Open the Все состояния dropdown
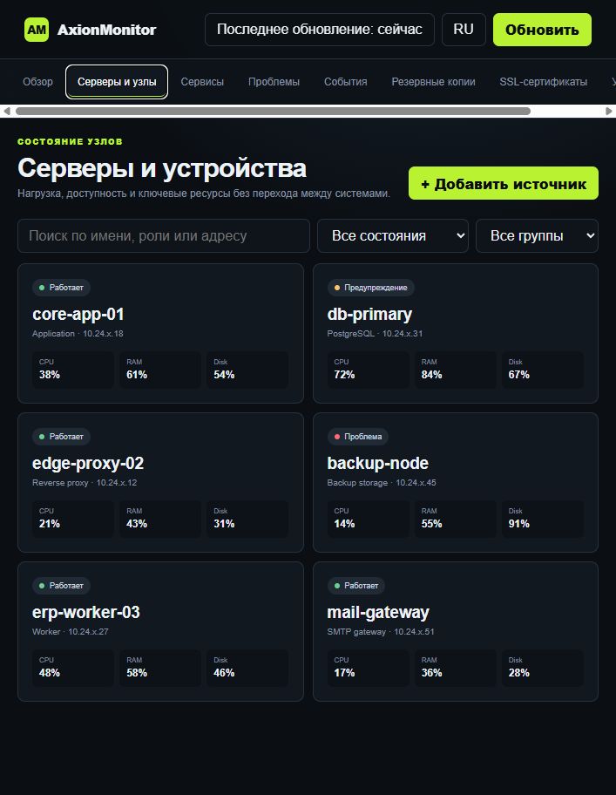 [x=393, y=235]
